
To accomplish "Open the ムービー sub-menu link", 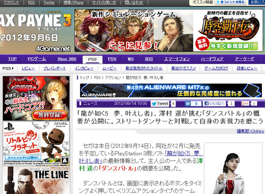I will [110, 68].
